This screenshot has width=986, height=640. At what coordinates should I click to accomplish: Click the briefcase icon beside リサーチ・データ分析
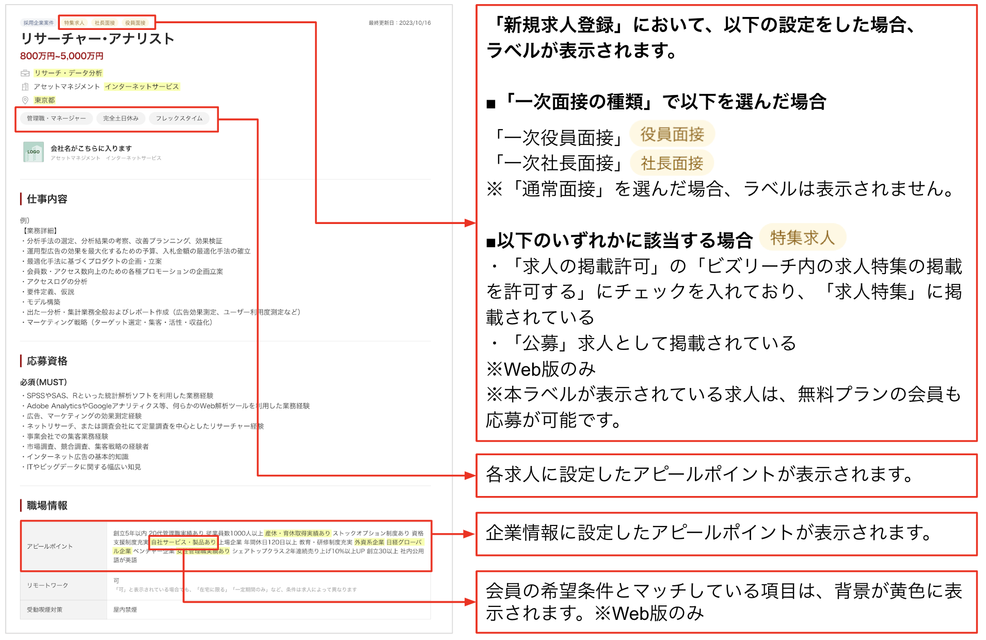click(x=25, y=73)
